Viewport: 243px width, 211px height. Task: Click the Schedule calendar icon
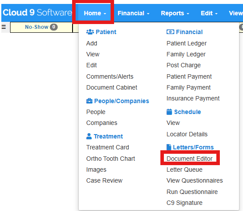(169, 112)
